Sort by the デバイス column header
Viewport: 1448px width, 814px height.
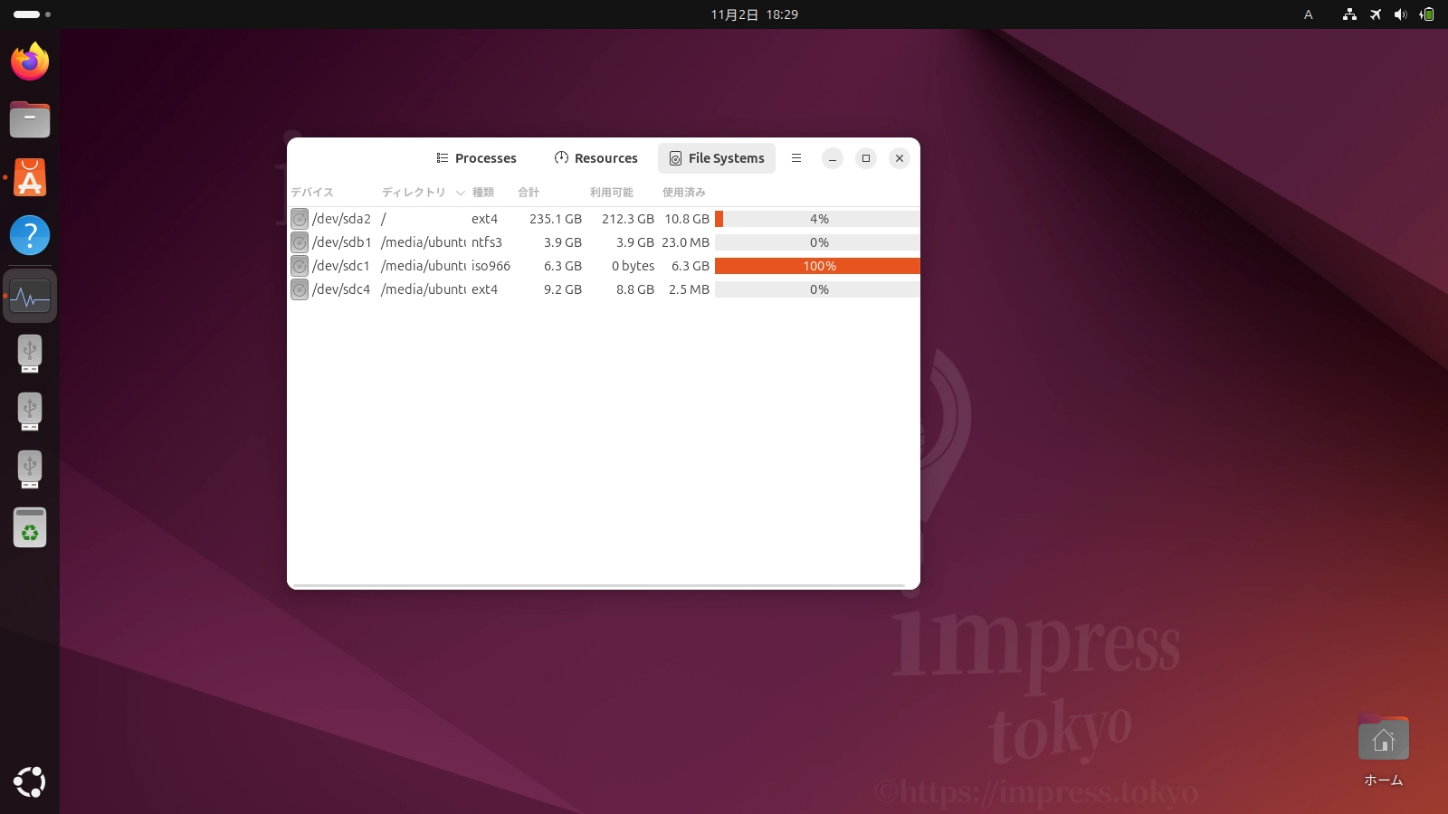pos(312,193)
